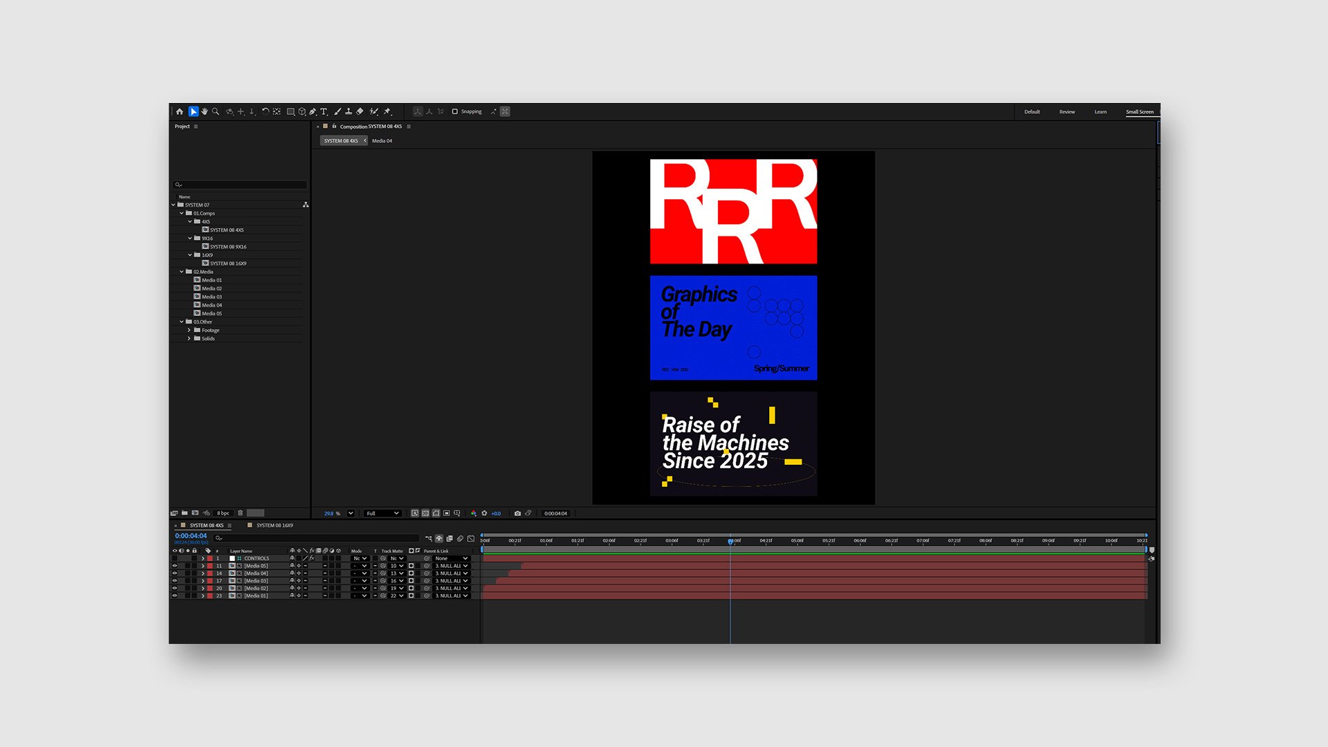Select the Hand tool
This screenshot has width=1328, height=747.
(205, 111)
